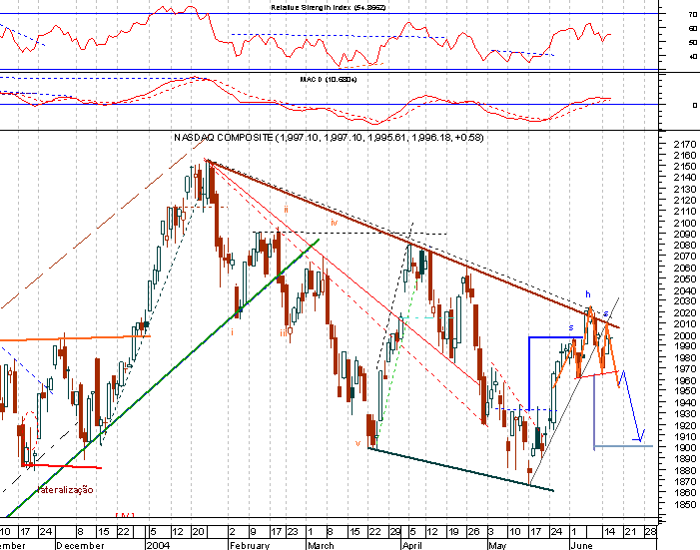This screenshot has width=700, height=550.
Task: Click the 2030 price axis value
Action: pyautogui.click(x=684, y=301)
